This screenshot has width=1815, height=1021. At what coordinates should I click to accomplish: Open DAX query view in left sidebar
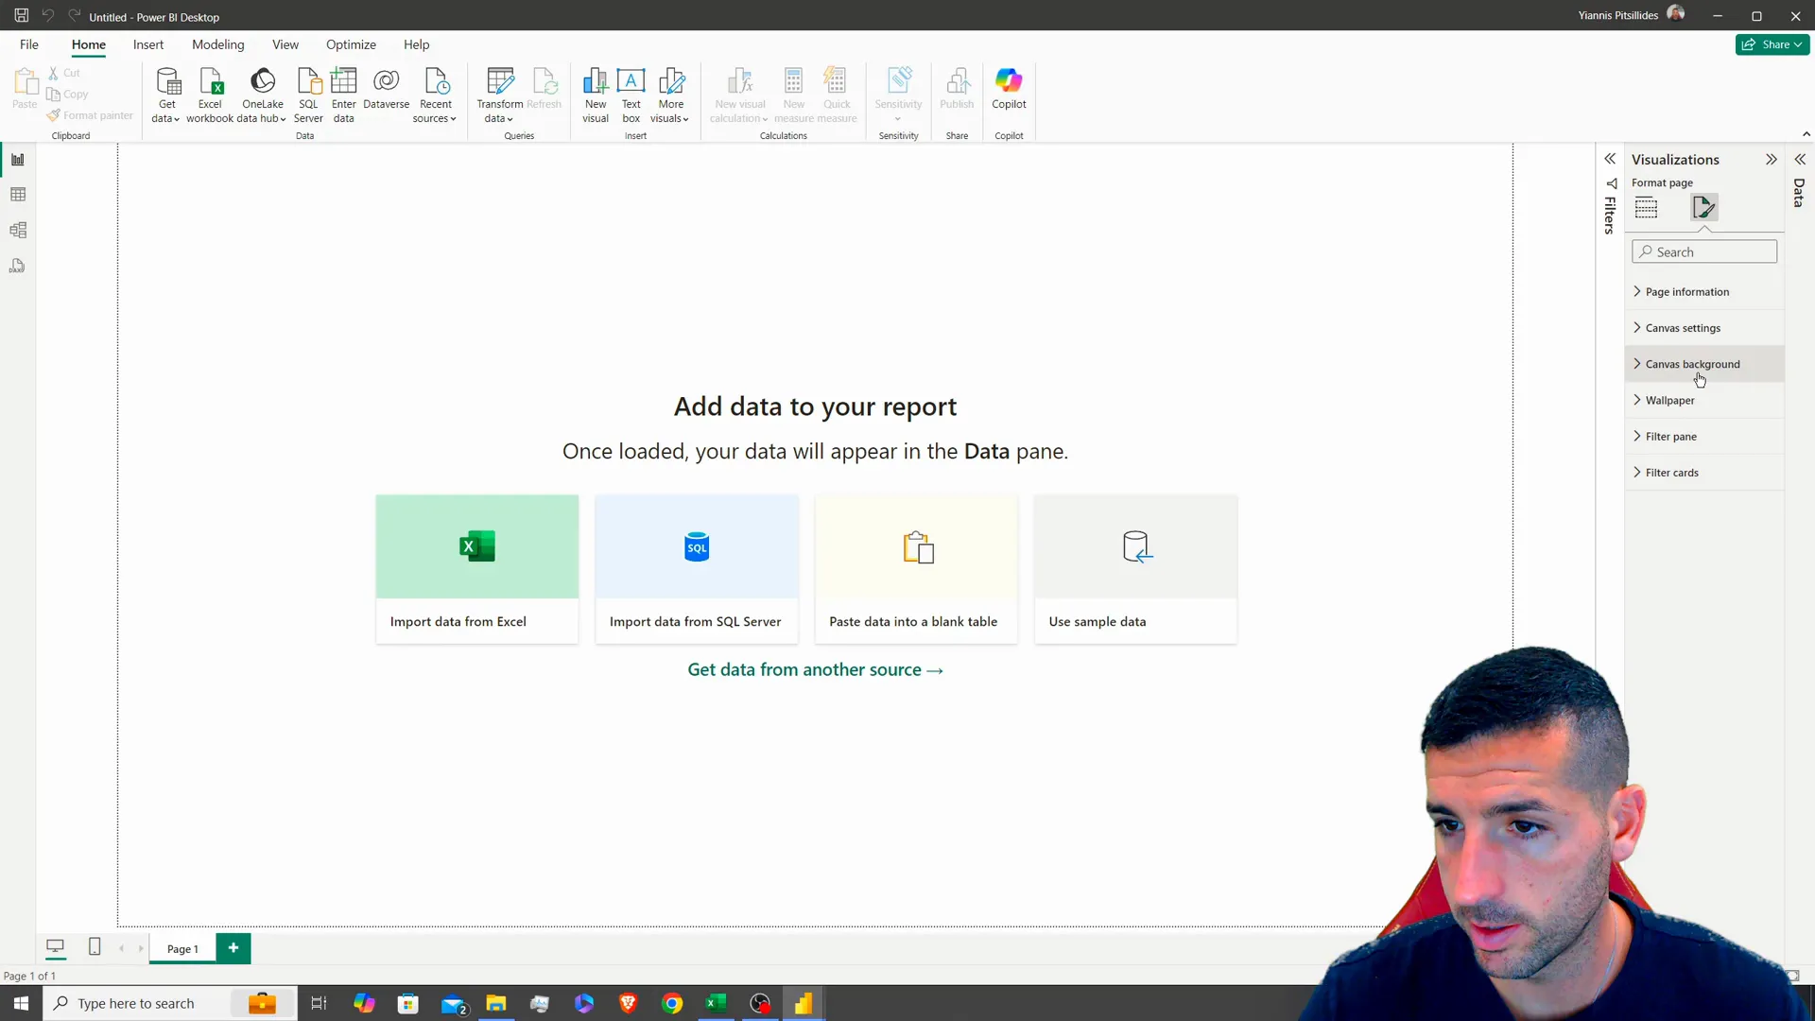pyautogui.click(x=18, y=267)
